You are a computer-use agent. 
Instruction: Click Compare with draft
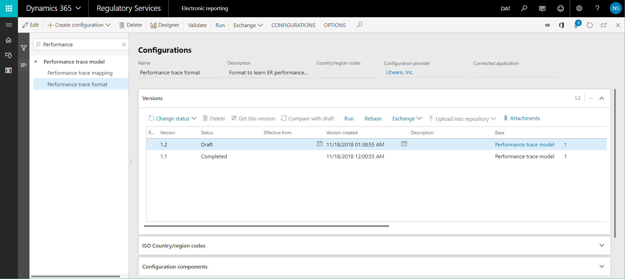point(307,118)
